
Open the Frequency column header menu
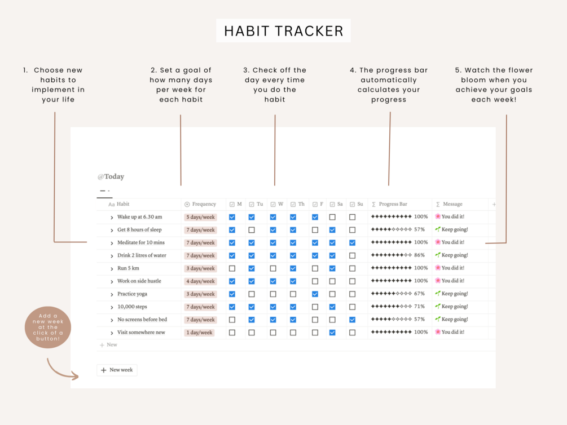(204, 205)
